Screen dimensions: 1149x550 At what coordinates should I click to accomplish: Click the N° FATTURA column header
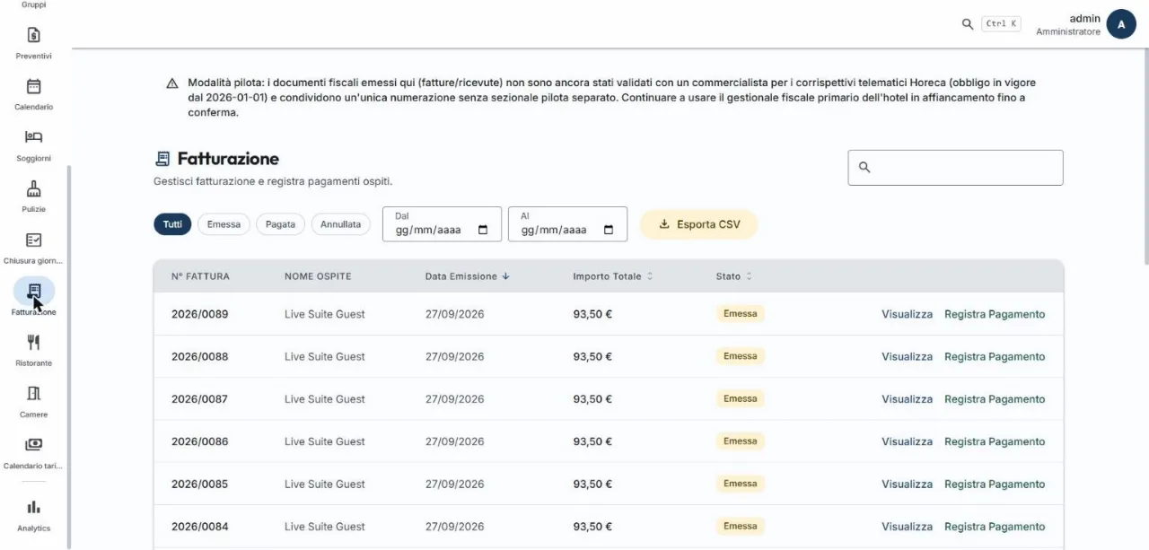click(x=200, y=276)
